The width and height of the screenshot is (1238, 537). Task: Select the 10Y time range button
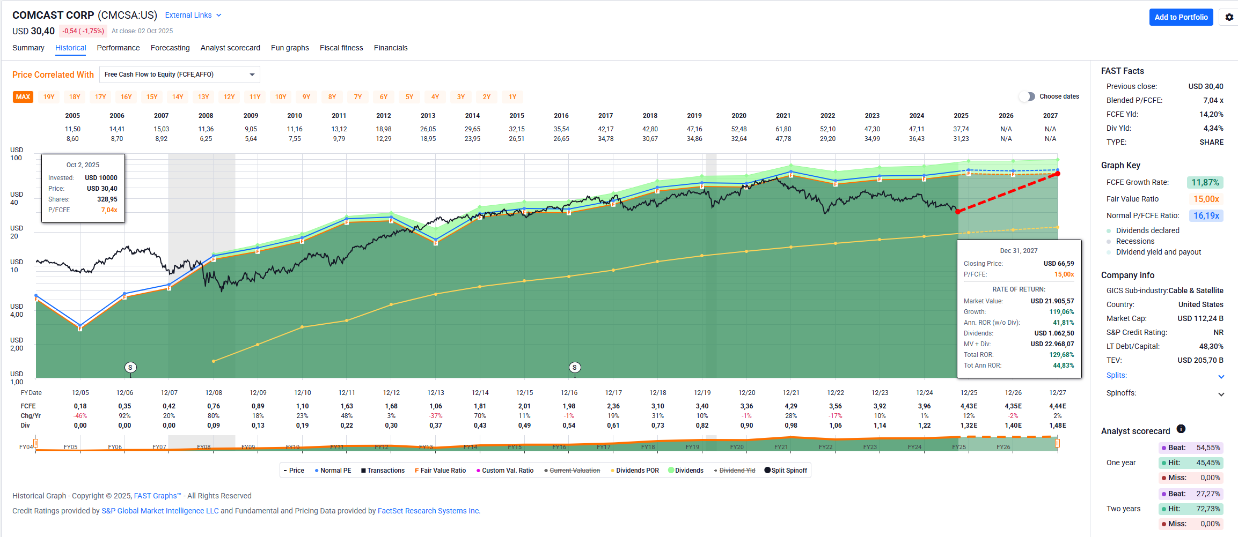click(281, 97)
